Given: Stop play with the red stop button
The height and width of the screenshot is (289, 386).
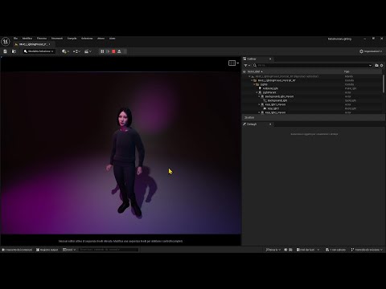Looking at the screenshot, I should click(x=113, y=51).
